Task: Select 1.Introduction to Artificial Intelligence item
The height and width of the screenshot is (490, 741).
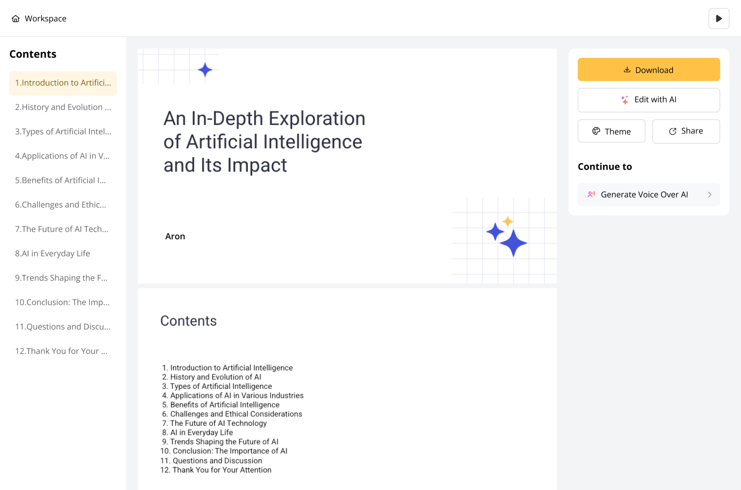Action: 63,83
